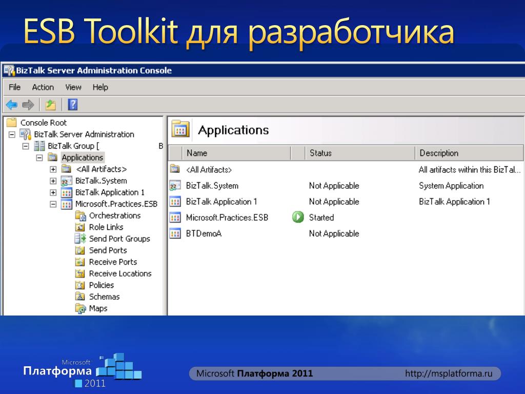Select BTDemoA name in applications list

pyautogui.click(x=204, y=233)
